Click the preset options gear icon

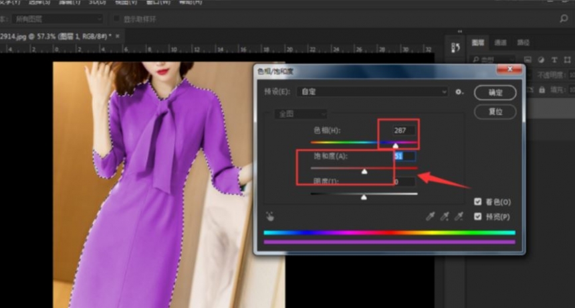click(459, 92)
